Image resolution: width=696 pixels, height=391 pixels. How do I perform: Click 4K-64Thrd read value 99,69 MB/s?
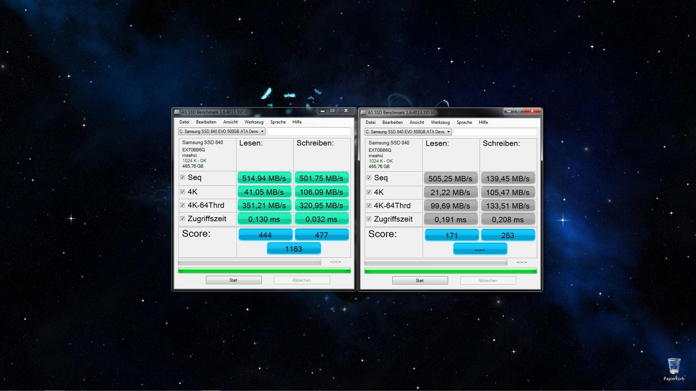(451, 206)
